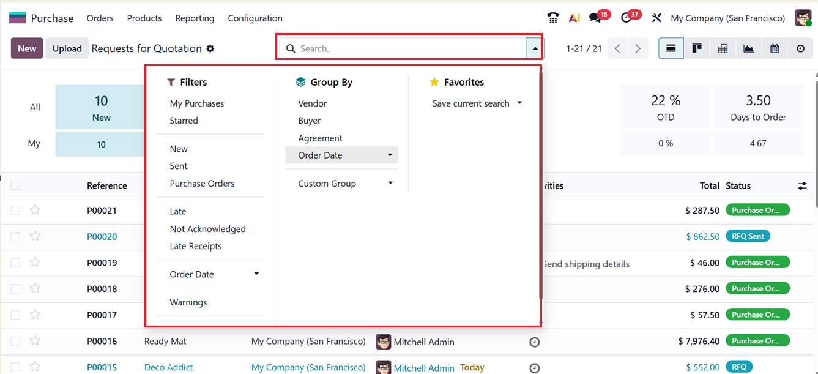Open the Reporting menu

tap(195, 18)
